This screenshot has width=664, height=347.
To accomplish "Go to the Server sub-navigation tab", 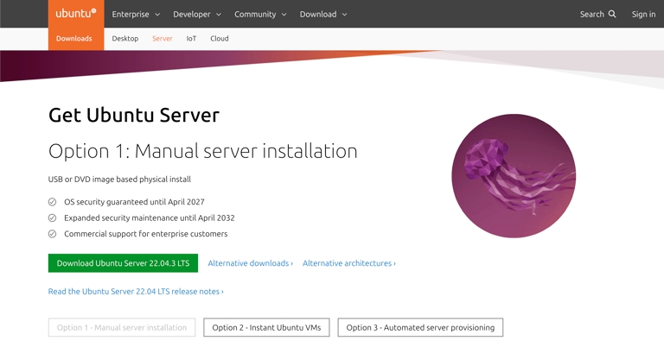I will pos(163,39).
